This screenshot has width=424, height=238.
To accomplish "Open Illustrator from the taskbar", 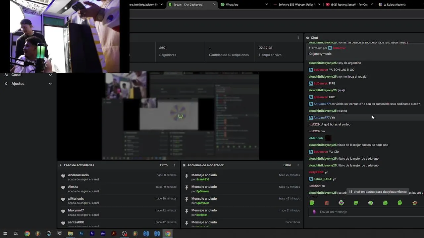I will click(x=114, y=234).
